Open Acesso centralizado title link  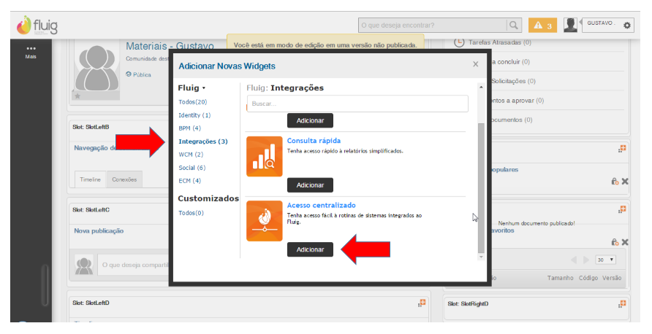click(x=321, y=206)
